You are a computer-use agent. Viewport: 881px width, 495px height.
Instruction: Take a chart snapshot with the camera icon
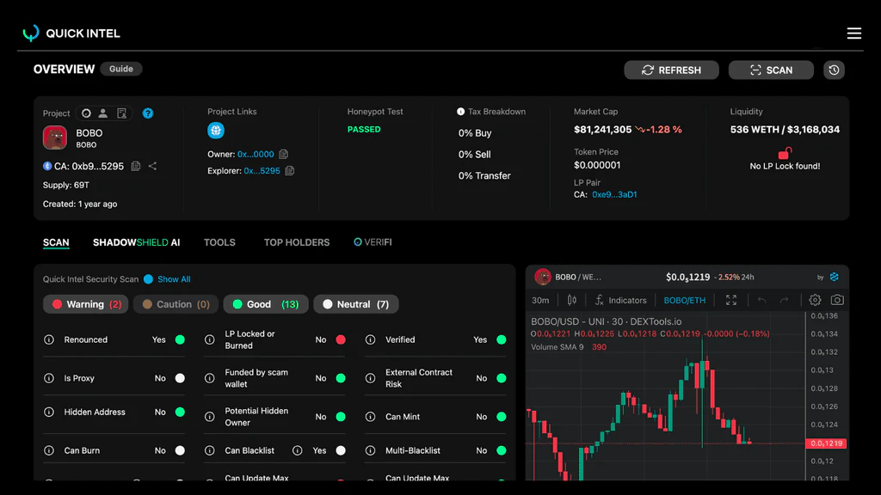[837, 300]
